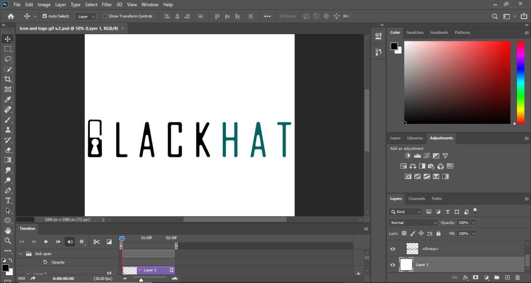Pick the Eyedropper tool
This screenshot has height=283, width=531.
pos(8,100)
